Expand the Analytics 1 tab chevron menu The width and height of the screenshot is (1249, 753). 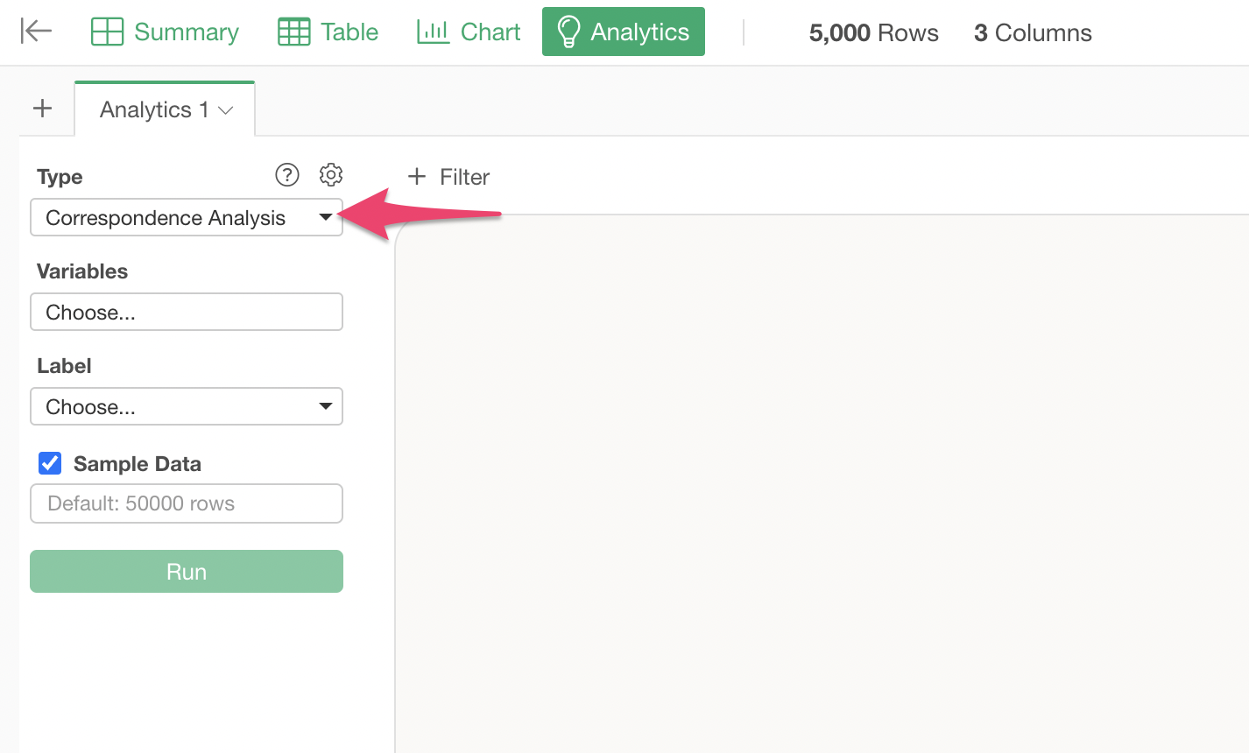tap(226, 110)
